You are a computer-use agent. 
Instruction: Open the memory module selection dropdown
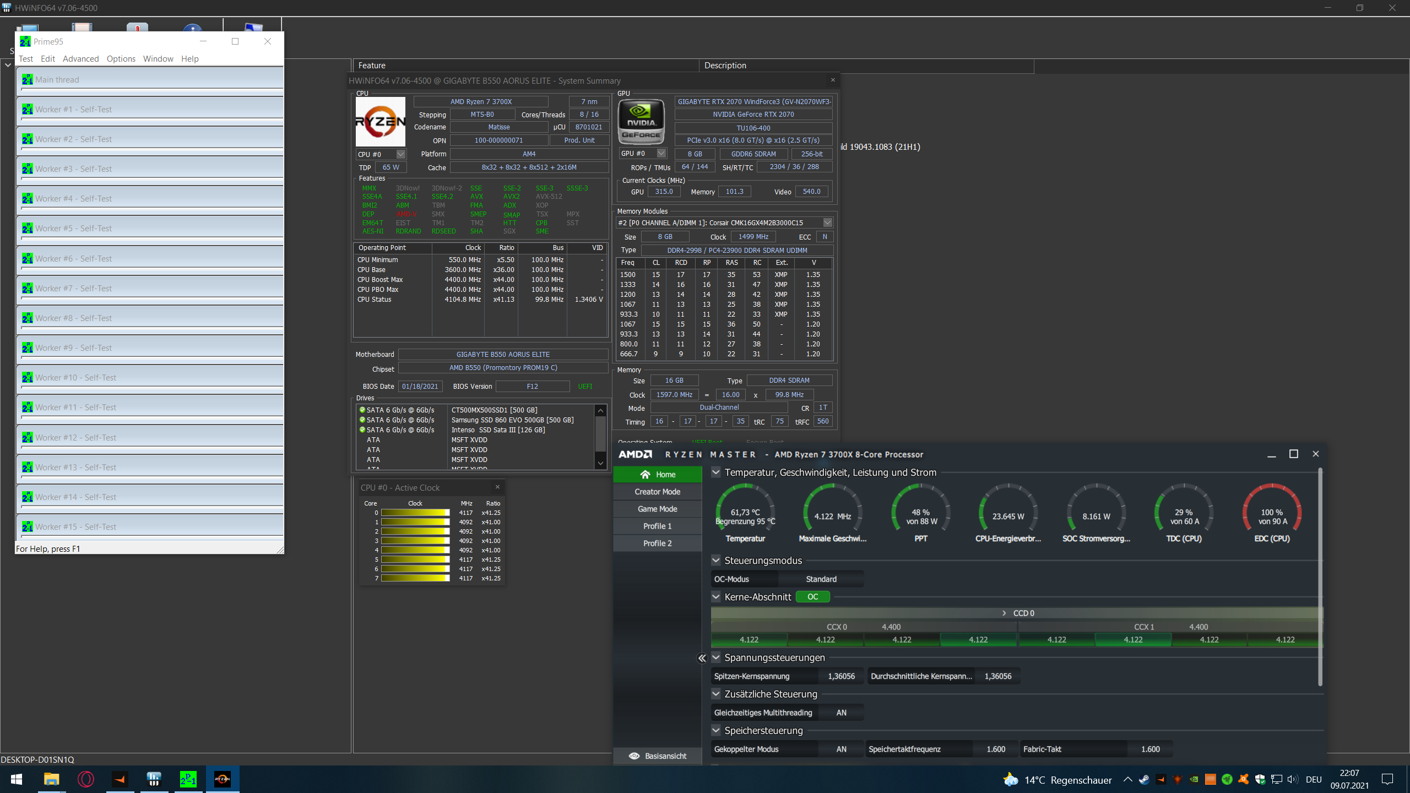tap(827, 222)
